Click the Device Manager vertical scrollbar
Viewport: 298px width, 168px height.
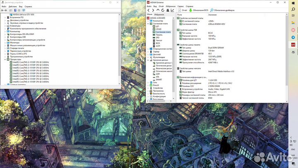click(119, 49)
